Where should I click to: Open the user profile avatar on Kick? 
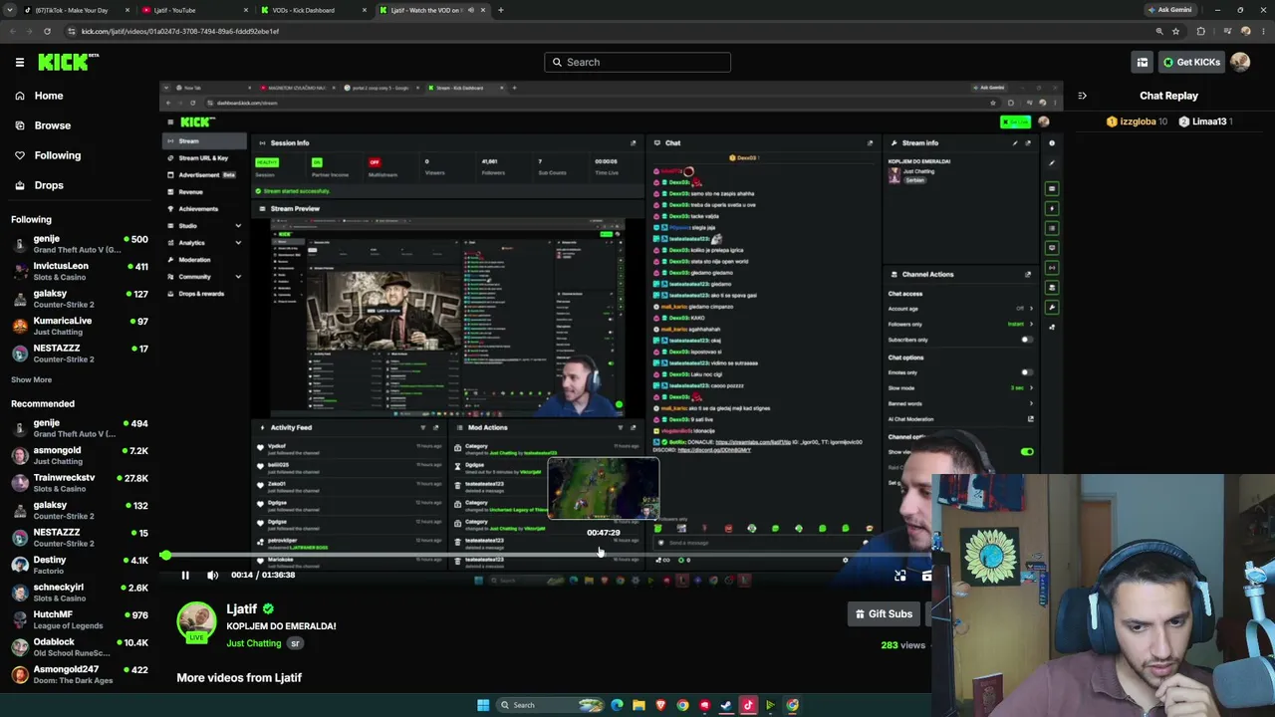1240,62
